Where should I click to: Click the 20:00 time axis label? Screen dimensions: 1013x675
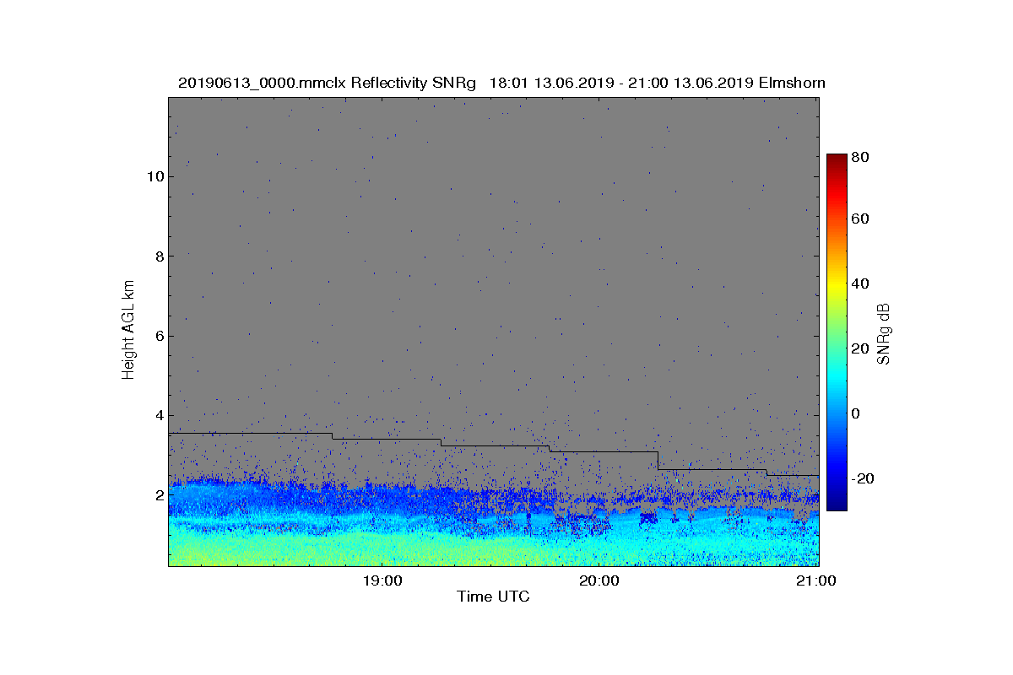tap(599, 580)
